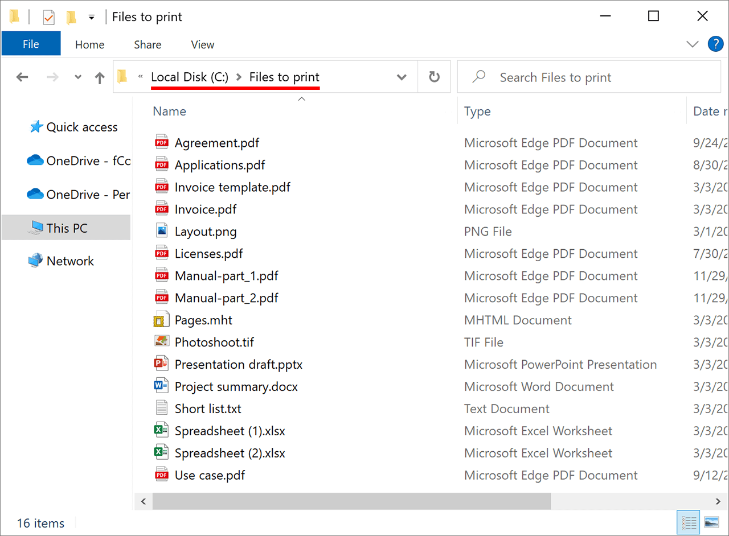The width and height of the screenshot is (729, 536).
Task: Click the OneDrive cloud icon in sidebar
Action: point(35,160)
